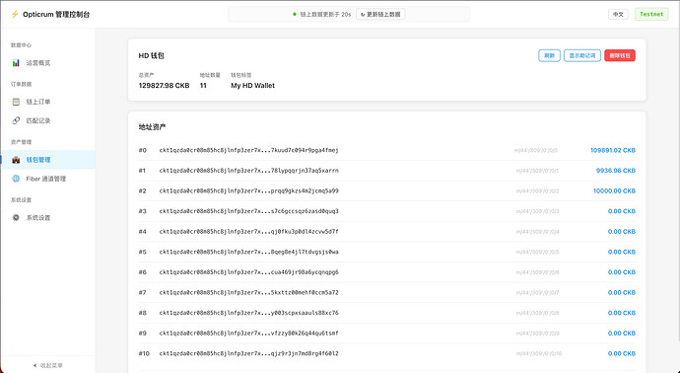Viewport: 680px width, 373px height.
Task: Click the #8 index label
Action: [143, 313]
